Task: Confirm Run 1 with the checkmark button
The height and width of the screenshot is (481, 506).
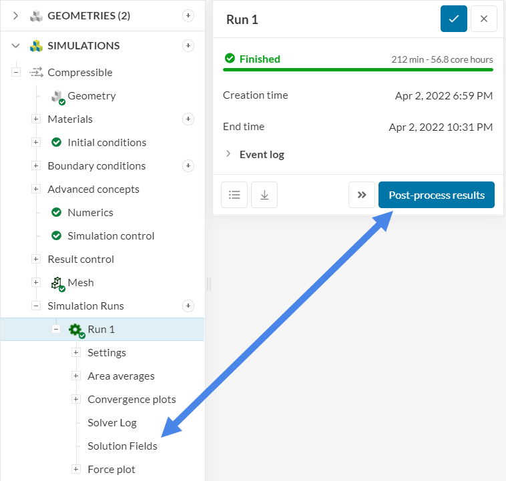Action: click(x=454, y=19)
